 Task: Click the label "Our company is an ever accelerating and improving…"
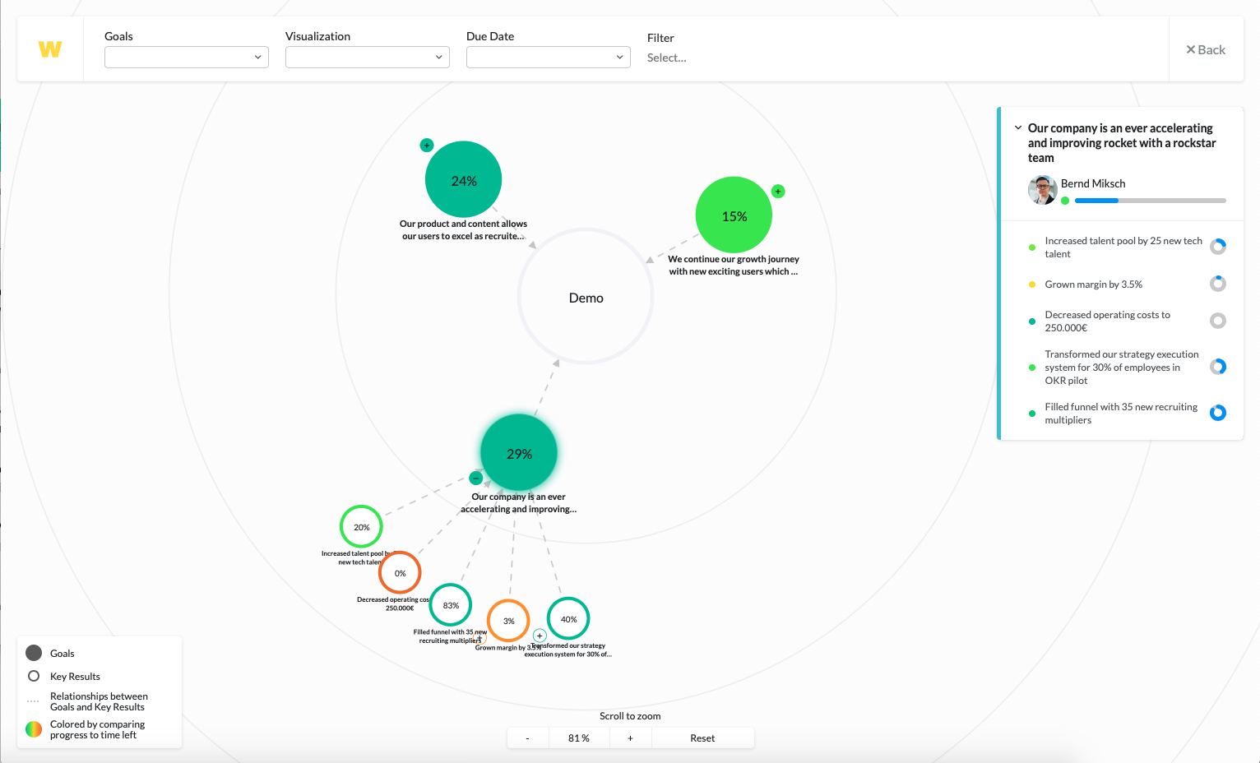518,503
